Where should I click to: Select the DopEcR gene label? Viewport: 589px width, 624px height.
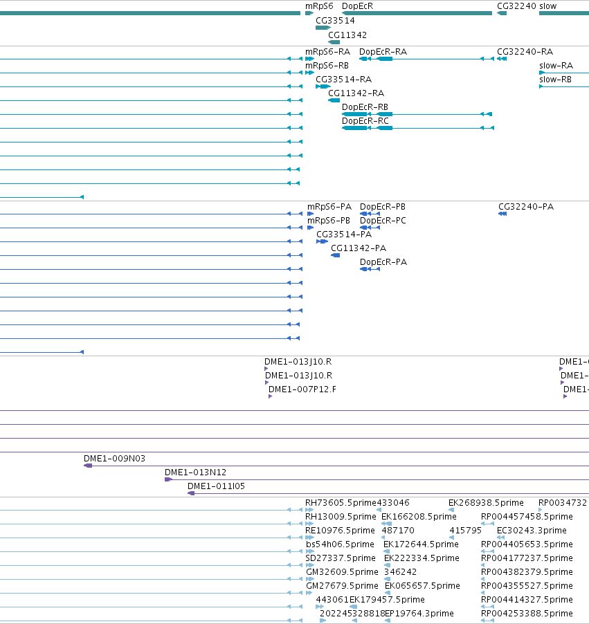tap(357, 6)
